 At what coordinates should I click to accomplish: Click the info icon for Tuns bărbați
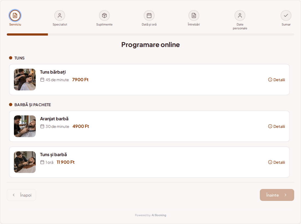click(270, 80)
